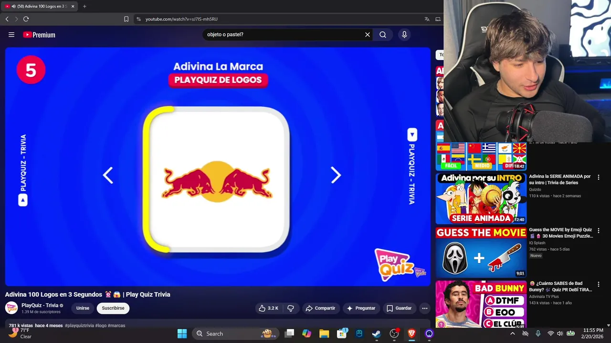611x343 pixels.
Task: Open Wi-Fi network status in tray
Action: 550,333
